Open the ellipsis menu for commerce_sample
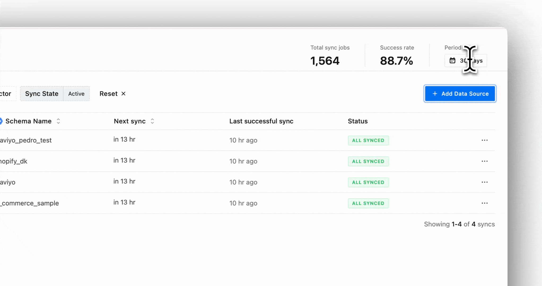542x286 pixels. [x=484, y=203]
